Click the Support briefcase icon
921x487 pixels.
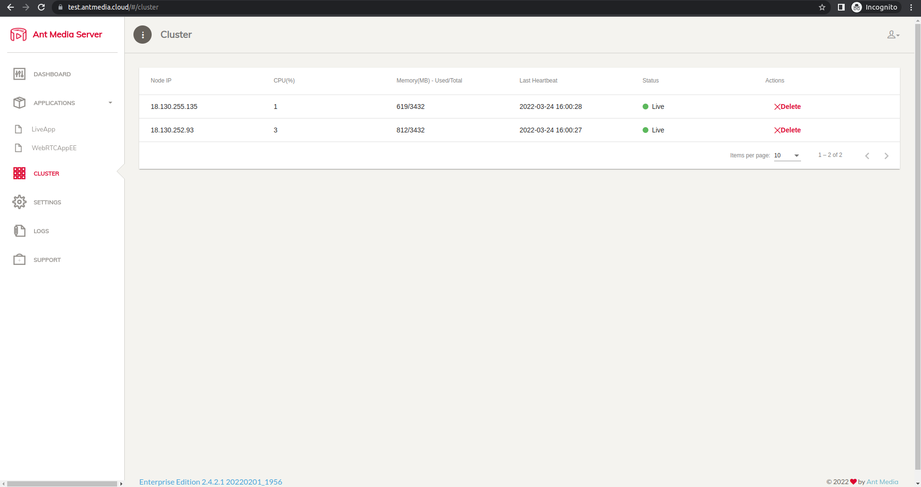tap(19, 260)
